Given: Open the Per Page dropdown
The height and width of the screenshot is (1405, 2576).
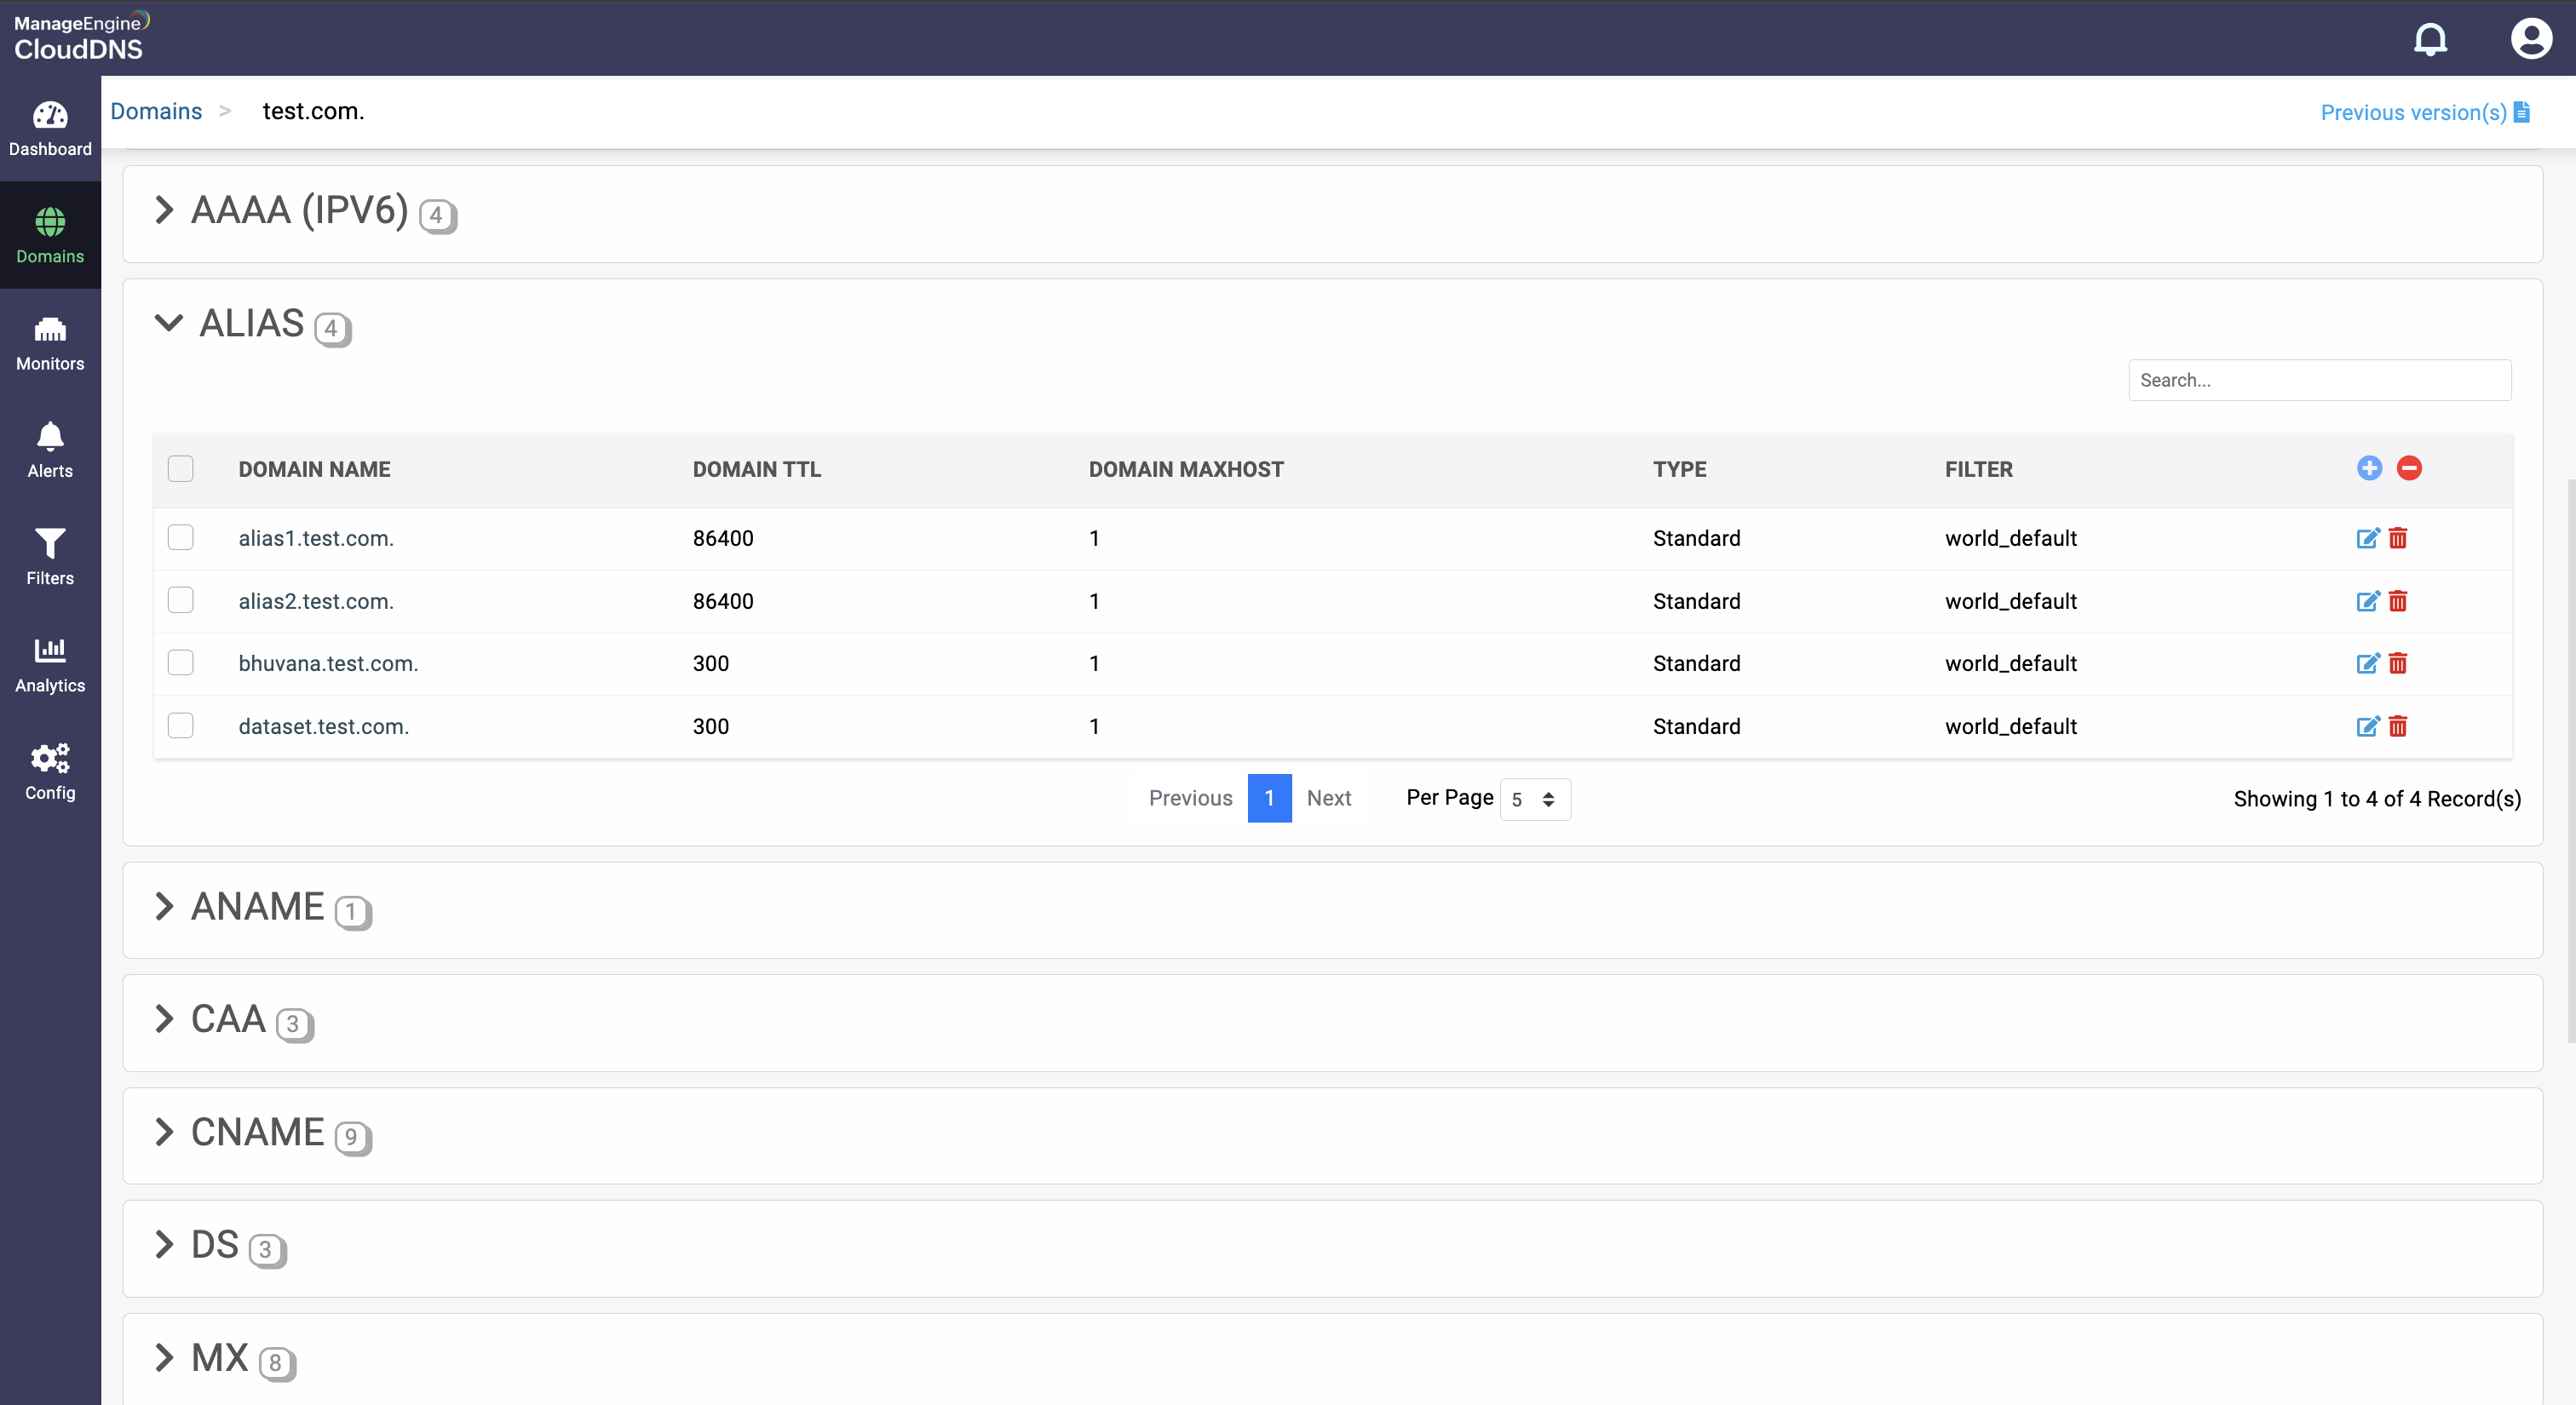Looking at the screenshot, I should (x=1534, y=800).
